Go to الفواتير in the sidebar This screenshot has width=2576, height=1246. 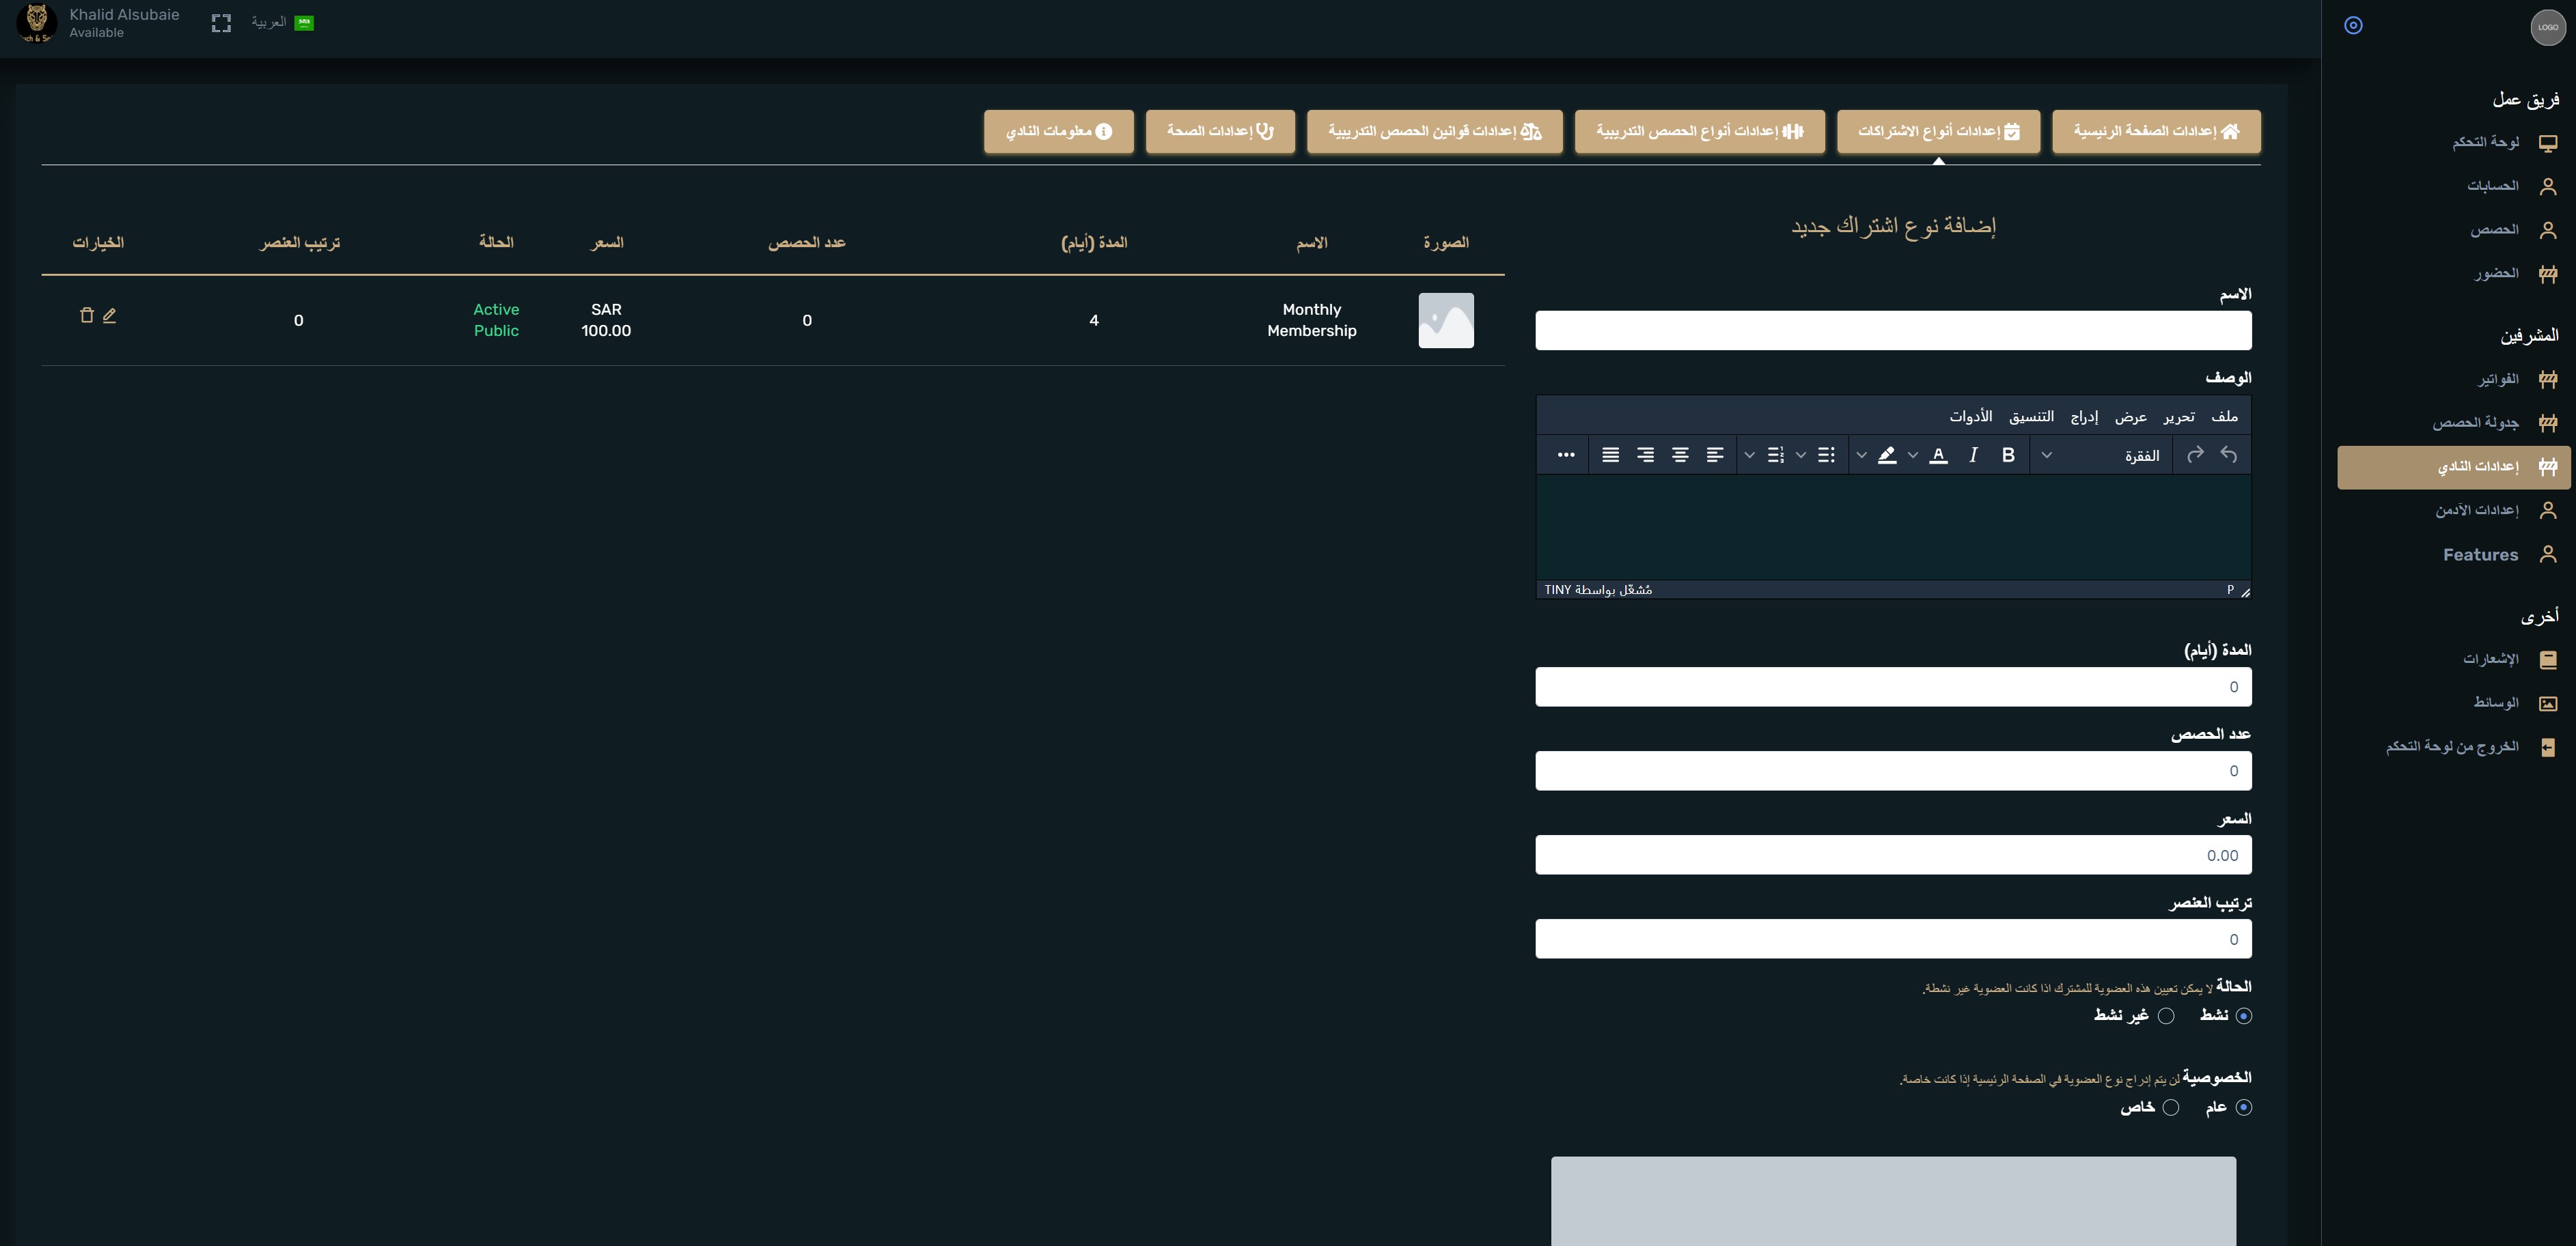click(x=2498, y=380)
